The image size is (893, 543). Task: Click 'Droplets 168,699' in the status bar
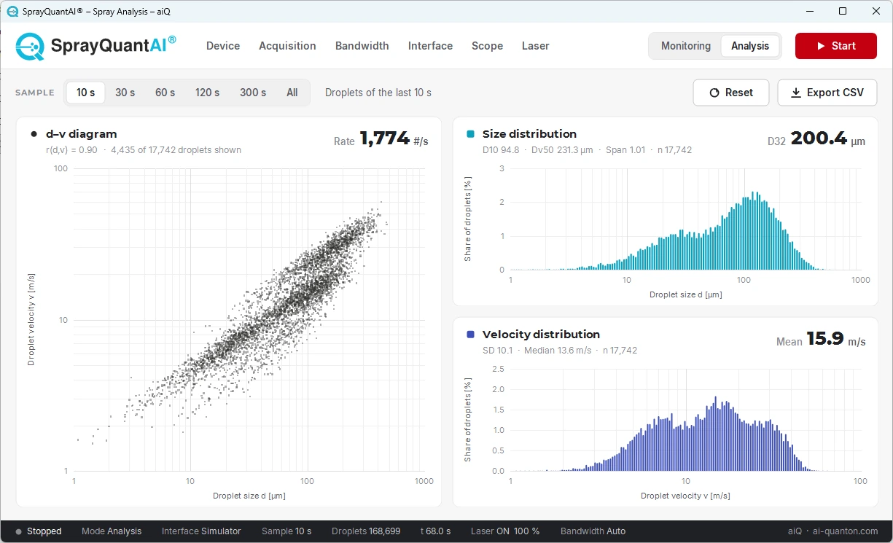click(366, 531)
